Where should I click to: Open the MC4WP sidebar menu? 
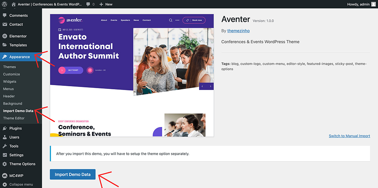point(17,176)
